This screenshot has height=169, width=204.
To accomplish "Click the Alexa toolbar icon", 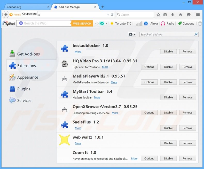I will coord(146,24).
